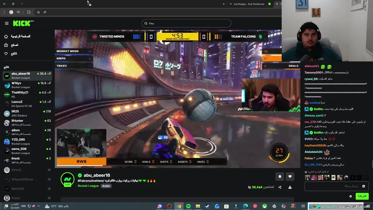Screen dimensions: 373x210
Task: Open File Explorer from the taskbar
Action: click(198, 206)
